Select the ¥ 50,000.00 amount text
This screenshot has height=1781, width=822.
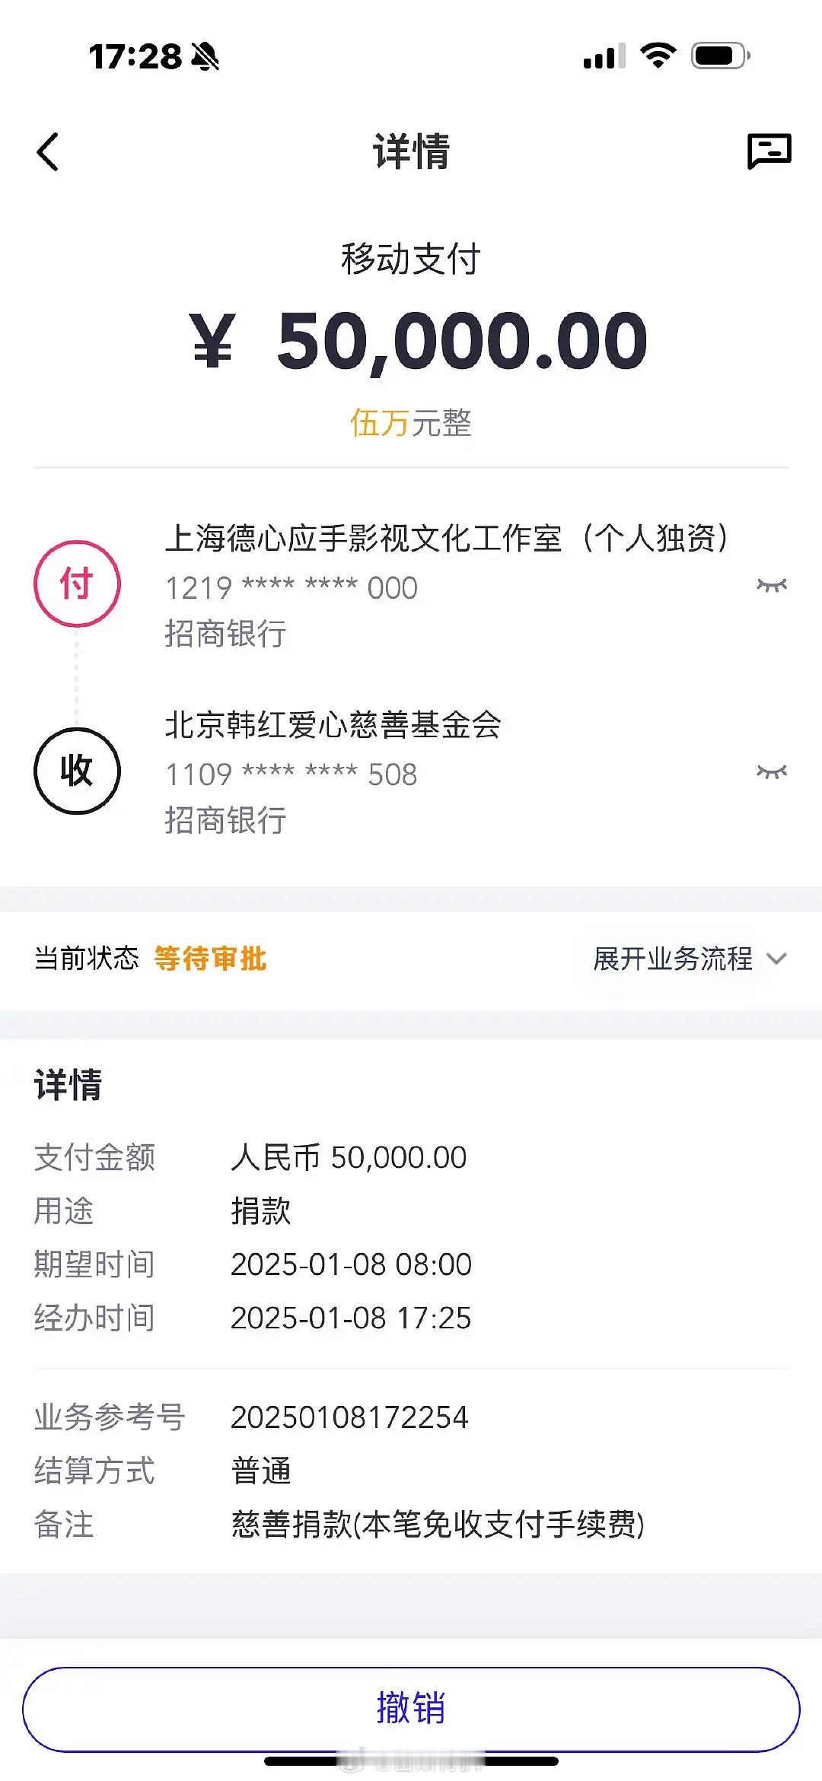[x=418, y=341]
